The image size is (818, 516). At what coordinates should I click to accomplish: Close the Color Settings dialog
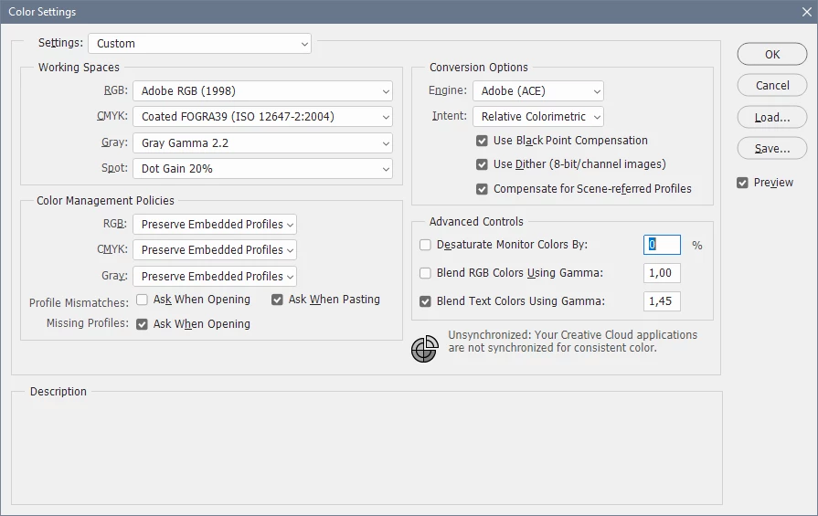(x=806, y=12)
